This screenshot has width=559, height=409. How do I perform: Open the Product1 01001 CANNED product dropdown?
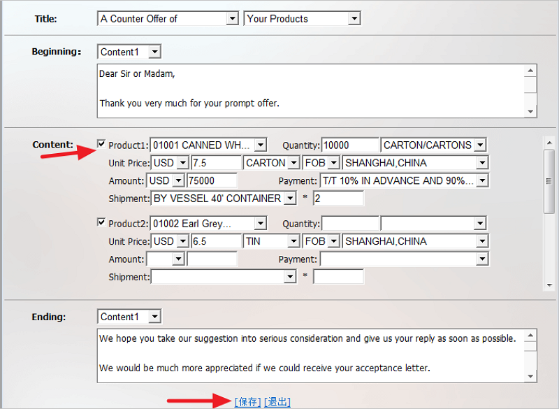point(260,145)
